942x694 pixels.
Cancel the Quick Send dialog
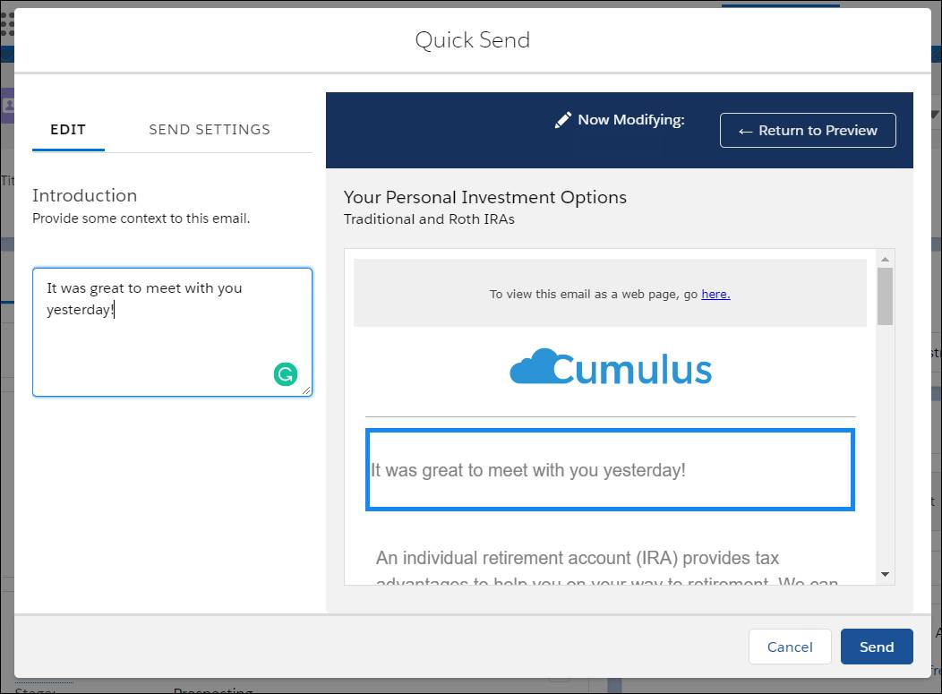pyautogui.click(x=789, y=647)
